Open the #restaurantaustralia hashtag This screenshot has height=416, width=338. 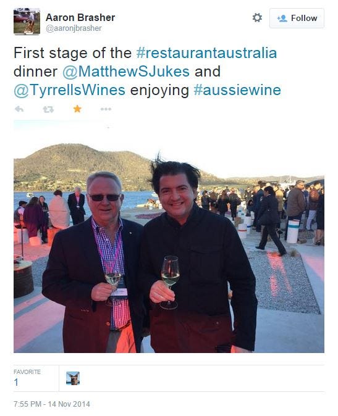coord(206,53)
